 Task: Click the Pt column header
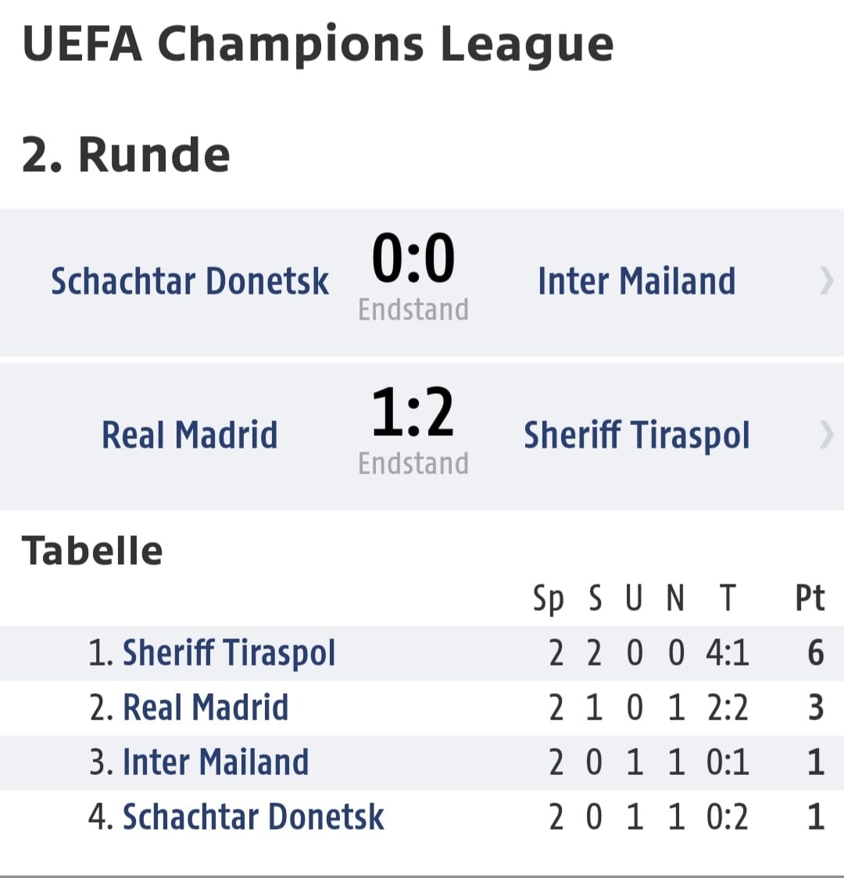[810, 598]
